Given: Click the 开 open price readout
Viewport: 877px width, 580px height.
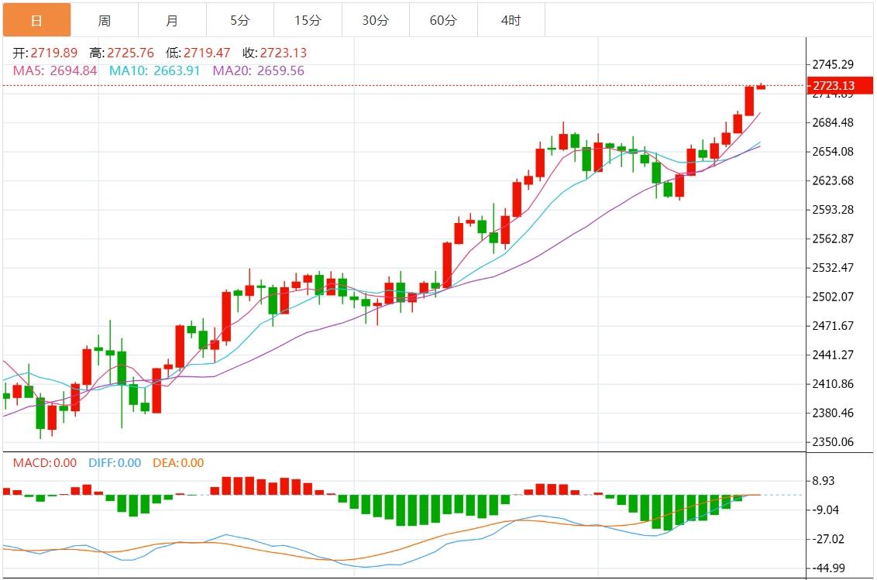Looking at the screenshot, I should tap(46, 53).
